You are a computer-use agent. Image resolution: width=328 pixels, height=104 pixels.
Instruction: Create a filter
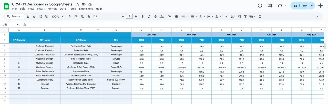click(245, 16)
